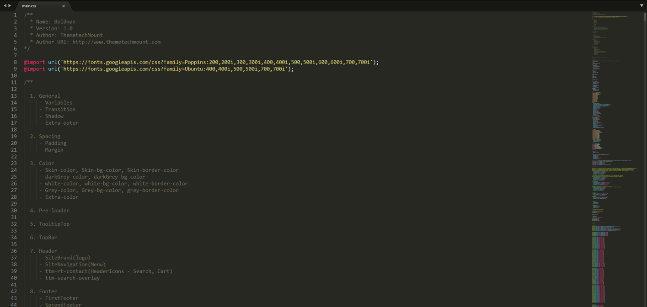
Task: Click the 'white-color, white-bg-color' line
Action: tap(113, 184)
